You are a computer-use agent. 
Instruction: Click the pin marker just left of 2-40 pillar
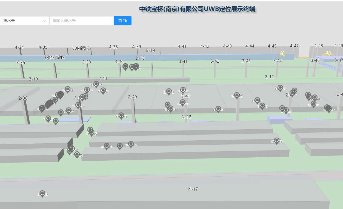pos(121,115)
